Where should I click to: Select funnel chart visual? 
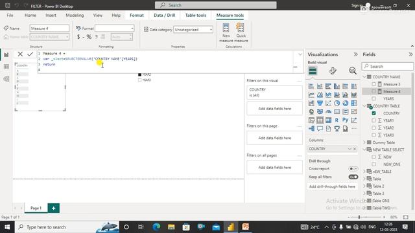coord(320,104)
